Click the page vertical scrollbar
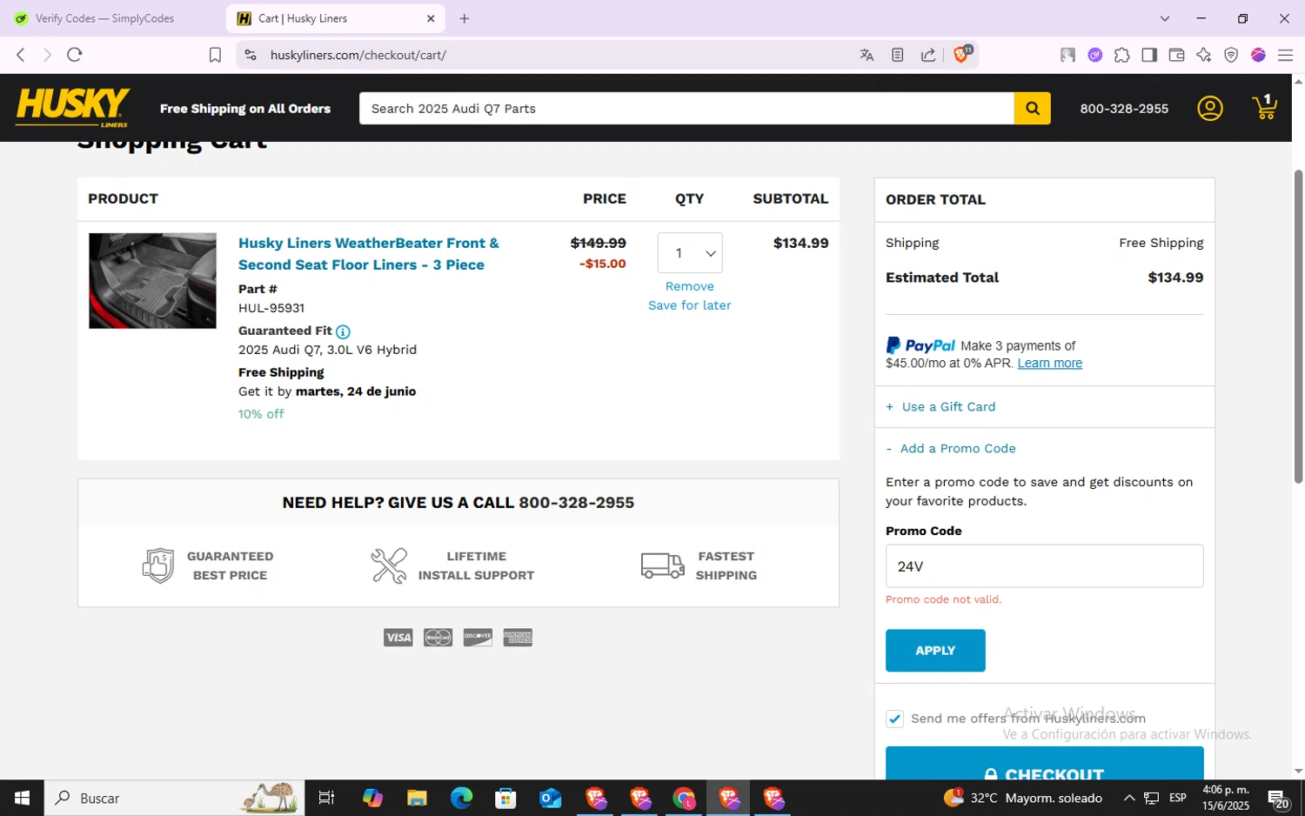 click(1298, 326)
